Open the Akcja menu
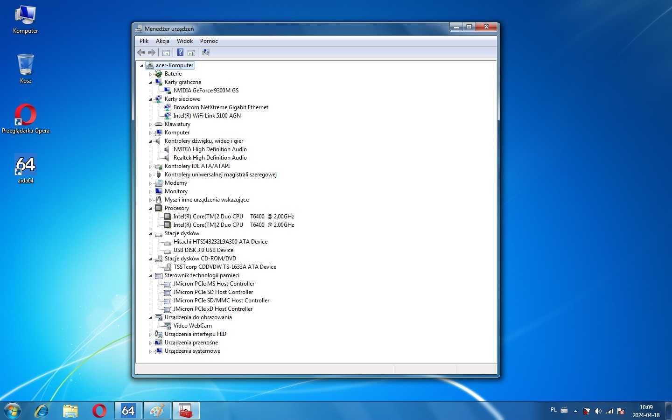 [x=162, y=41]
